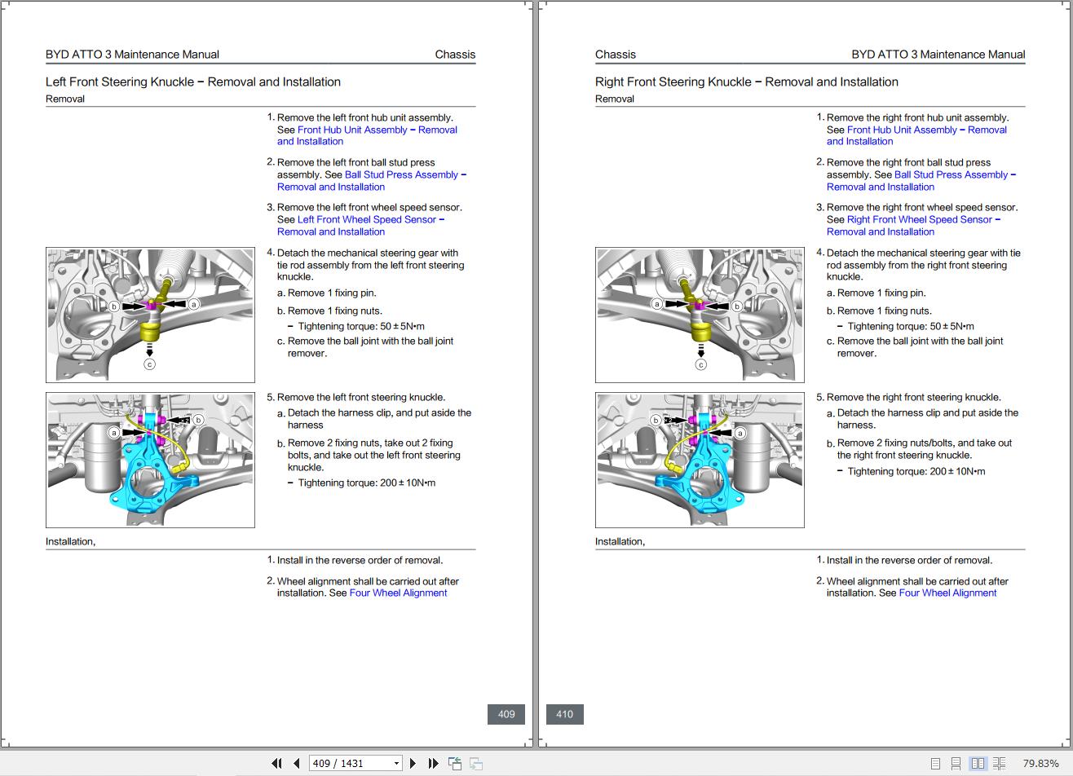
Task: Open Front Hub Unit Assembly link on left page
Action: click(x=367, y=135)
